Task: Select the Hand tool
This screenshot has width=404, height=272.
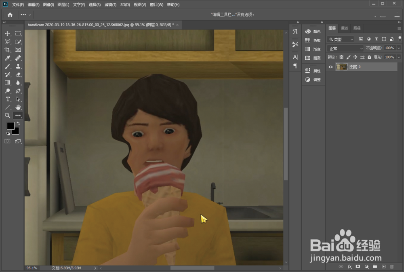Action: click(x=18, y=107)
